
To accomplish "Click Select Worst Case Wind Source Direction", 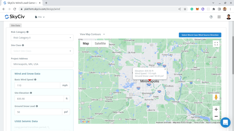I will [x=200, y=35].
